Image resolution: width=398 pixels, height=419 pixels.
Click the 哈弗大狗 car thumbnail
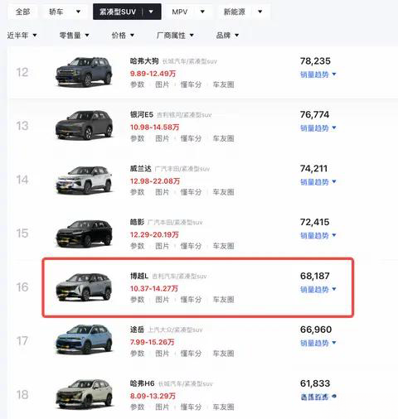point(84,72)
